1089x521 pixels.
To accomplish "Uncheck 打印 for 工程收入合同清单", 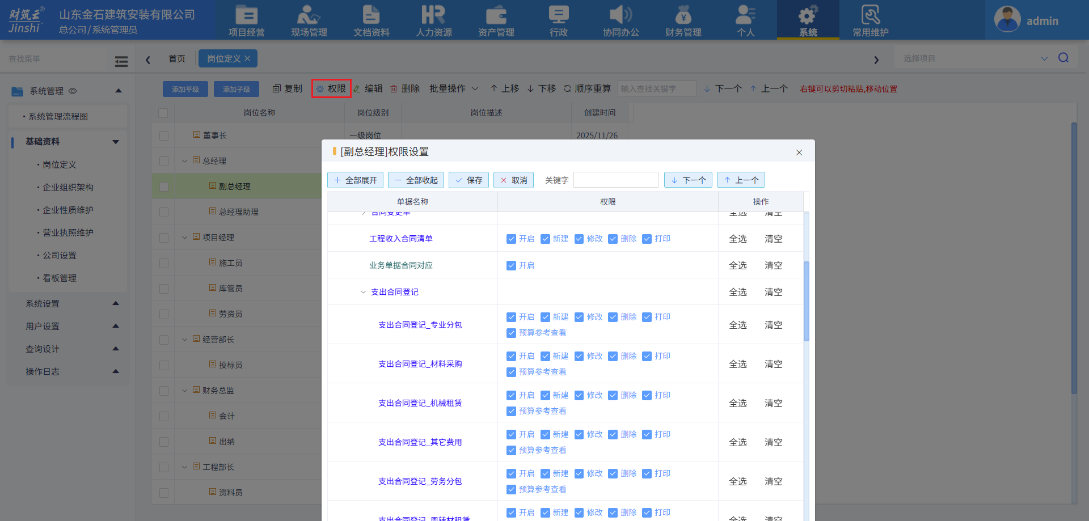I will pyautogui.click(x=647, y=239).
